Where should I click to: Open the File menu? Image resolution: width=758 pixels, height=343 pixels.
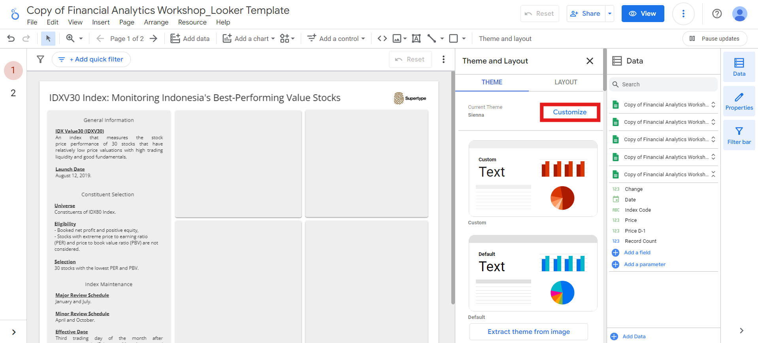coord(32,22)
